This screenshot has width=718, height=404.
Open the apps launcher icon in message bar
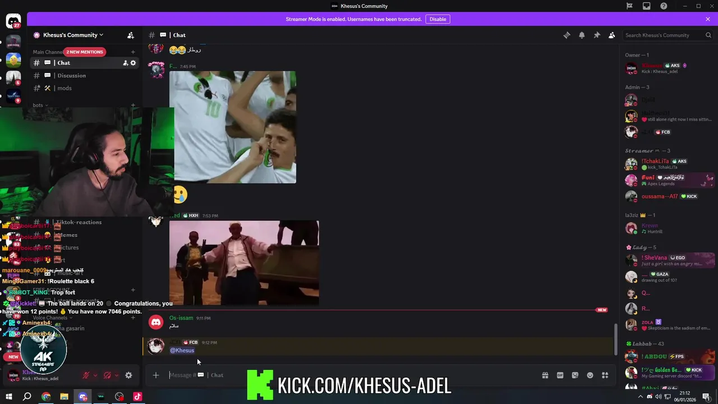tap(605, 375)
